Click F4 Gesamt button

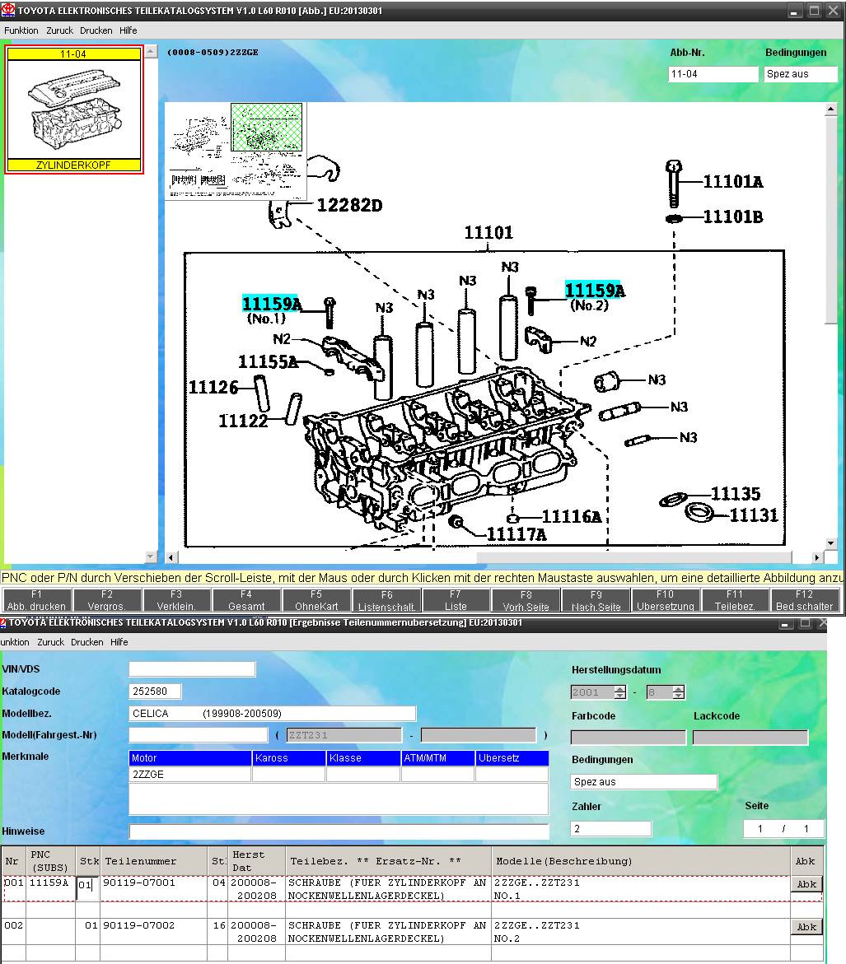pos(246,600)
